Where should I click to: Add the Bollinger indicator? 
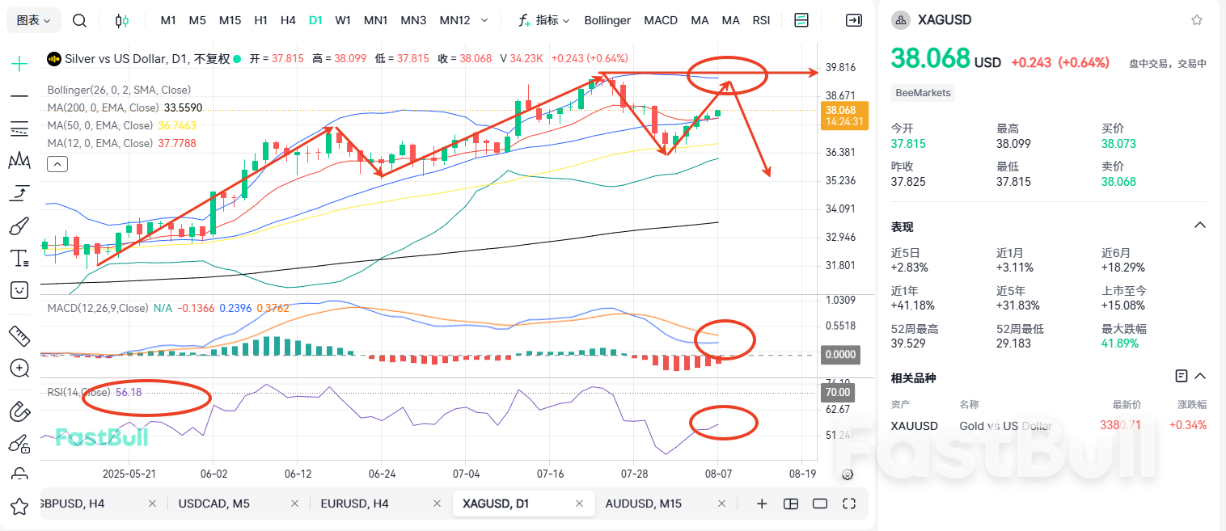[x=607, y=20]
